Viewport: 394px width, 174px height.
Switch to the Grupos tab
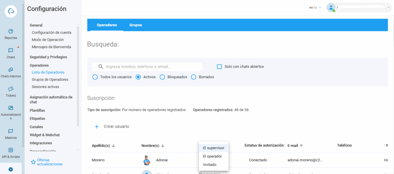pyautogui.click(x=136, y=25)
